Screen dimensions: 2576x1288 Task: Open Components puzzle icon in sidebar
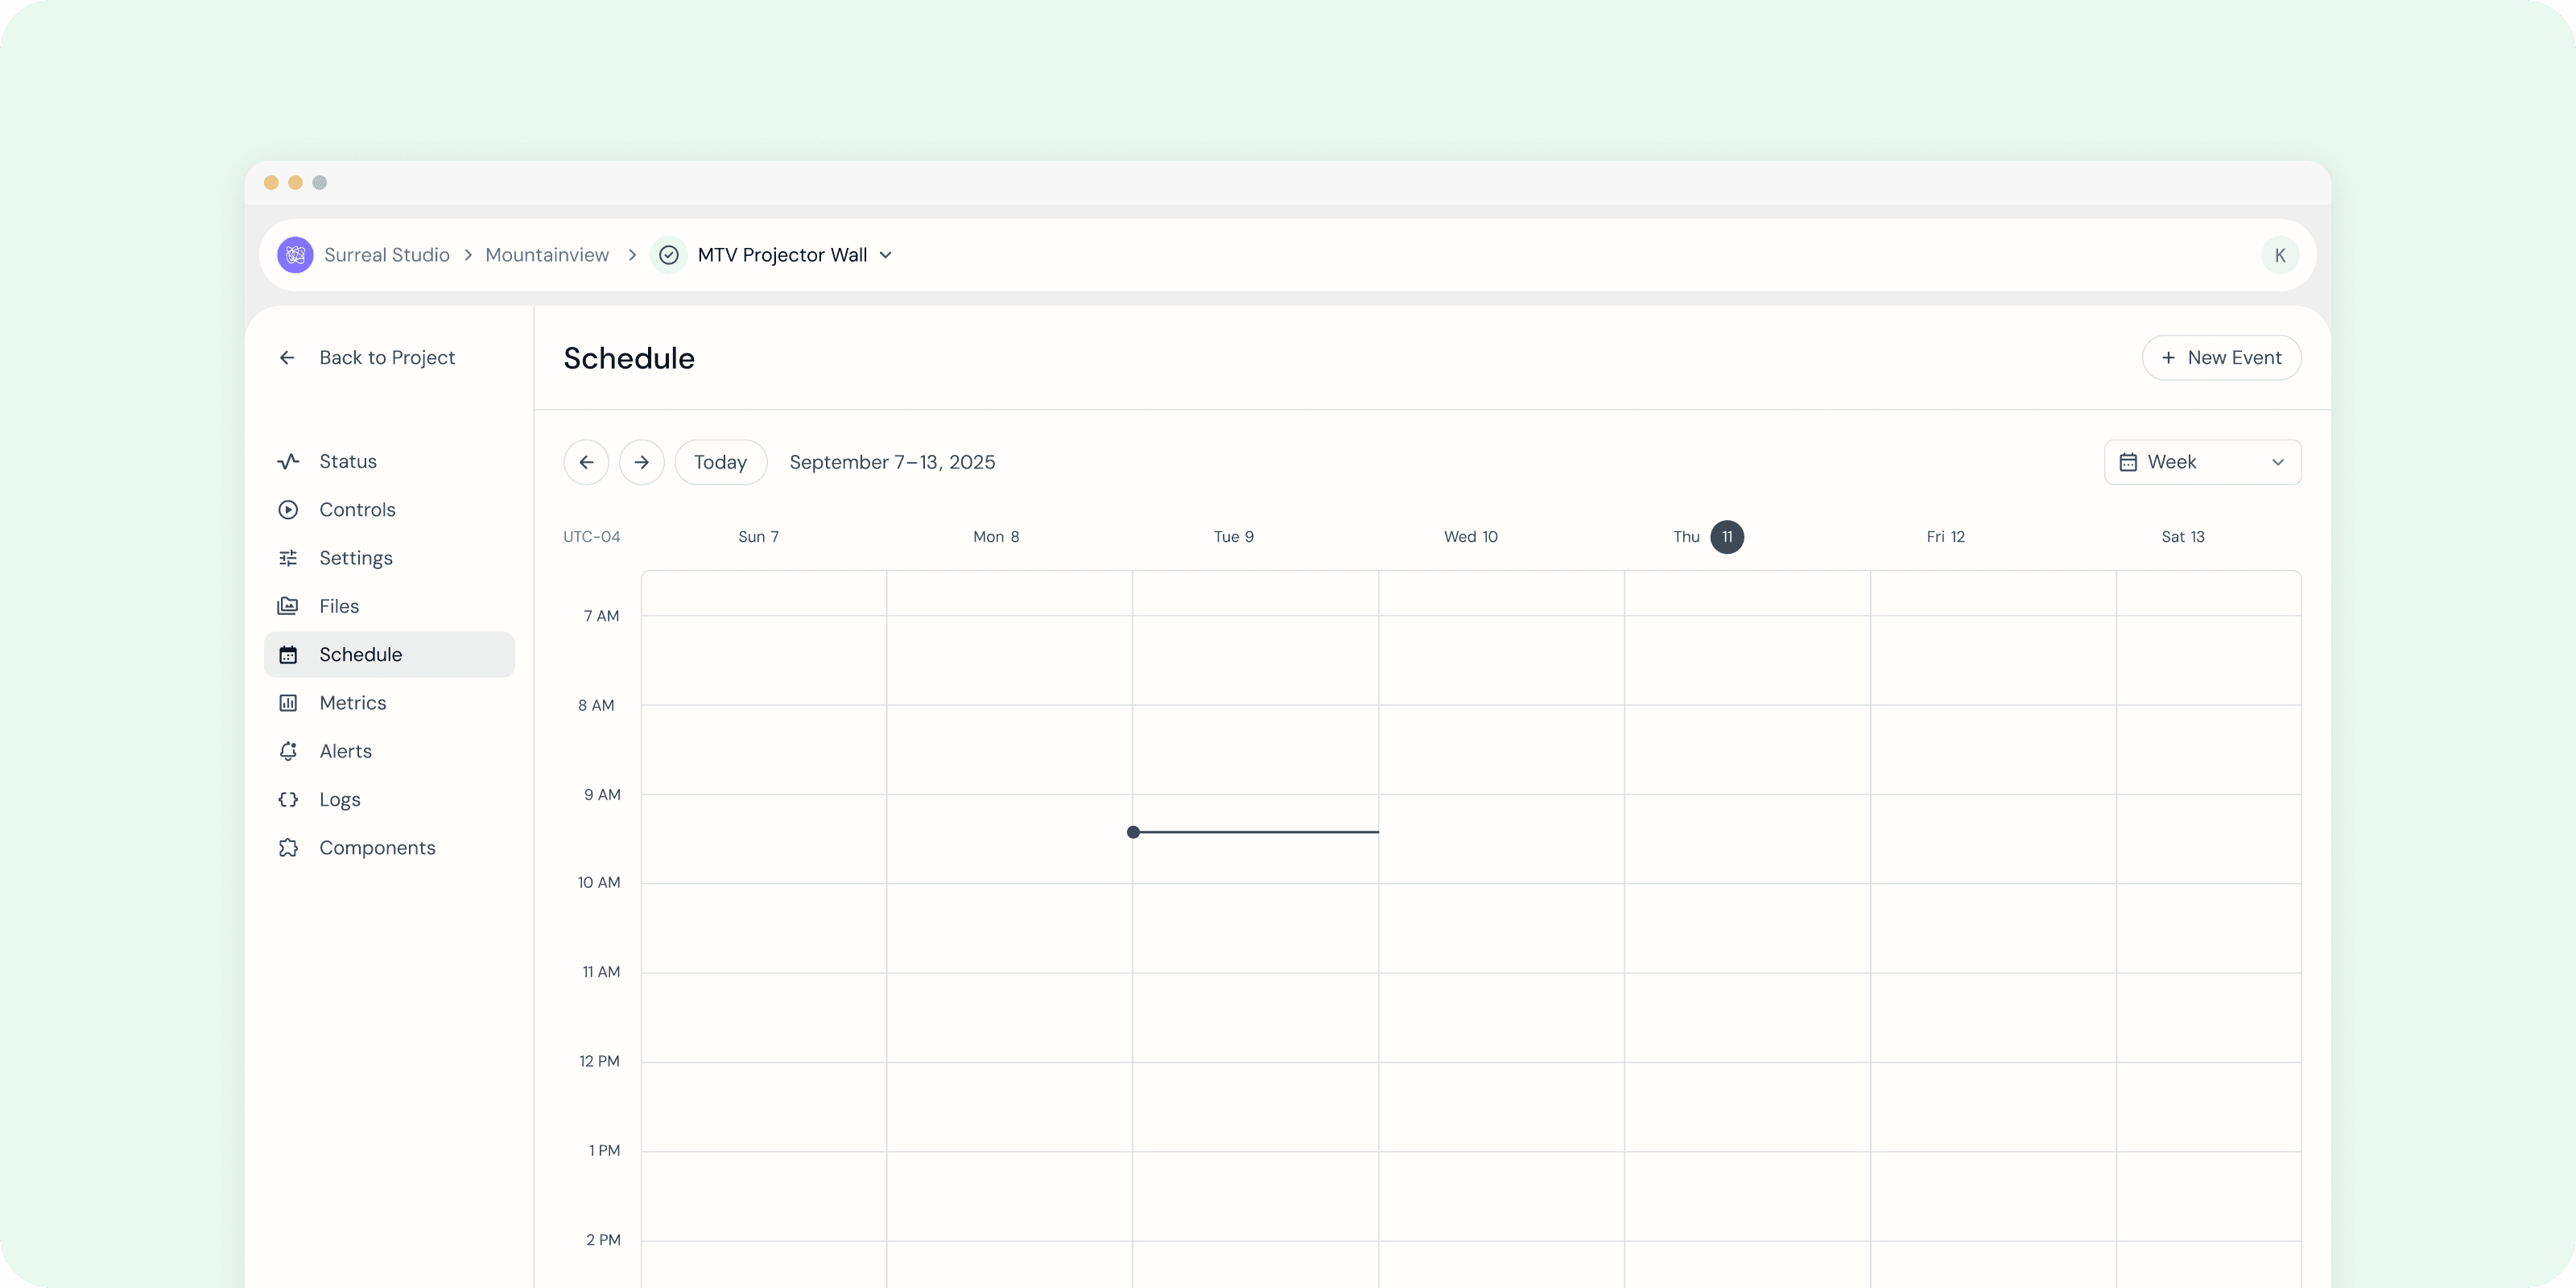pyautogui.click(x=288, y=848)
